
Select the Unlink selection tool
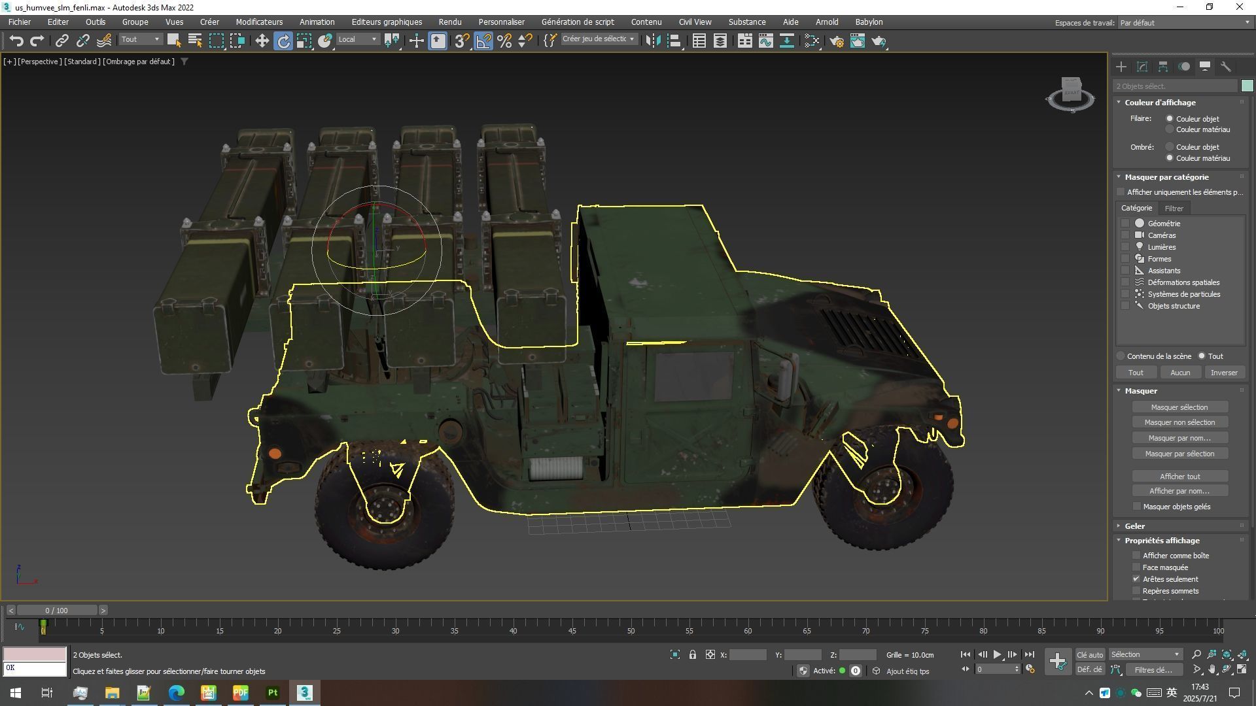[82, 41]
